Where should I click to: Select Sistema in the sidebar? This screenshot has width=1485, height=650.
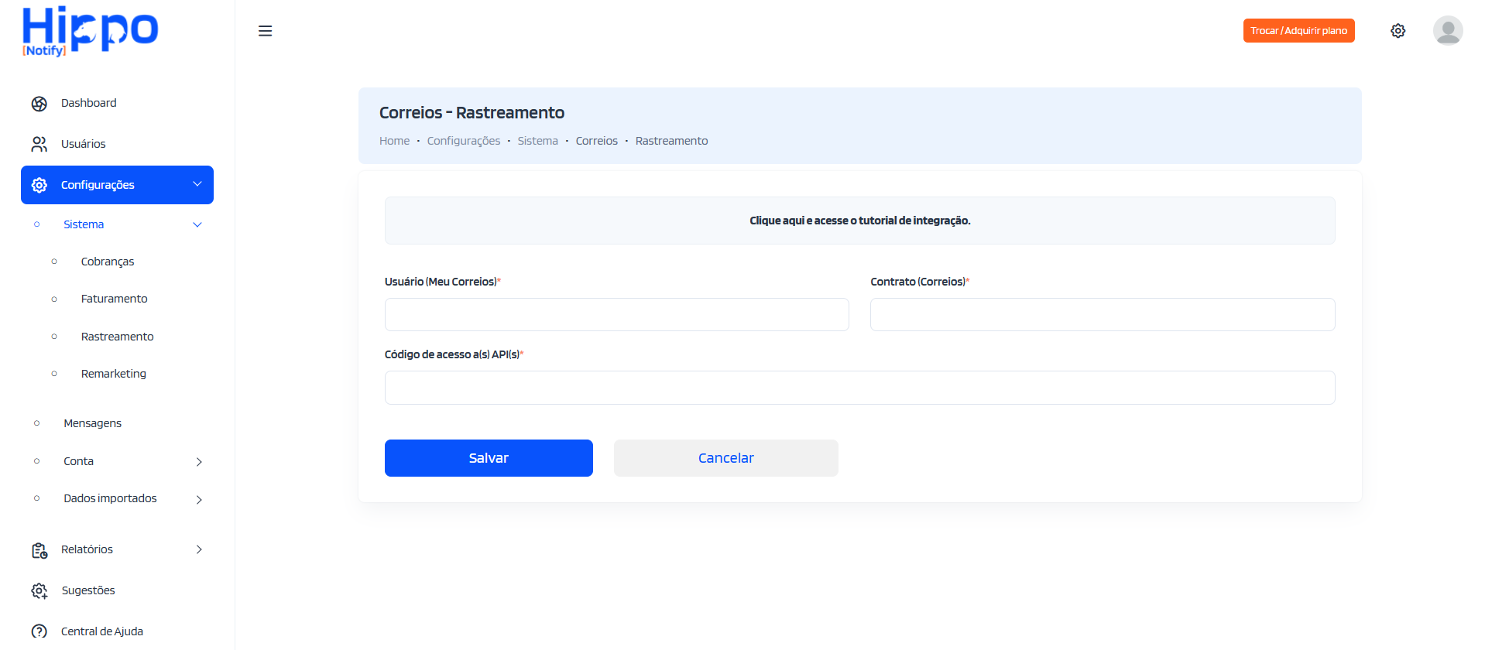[84, 224]
